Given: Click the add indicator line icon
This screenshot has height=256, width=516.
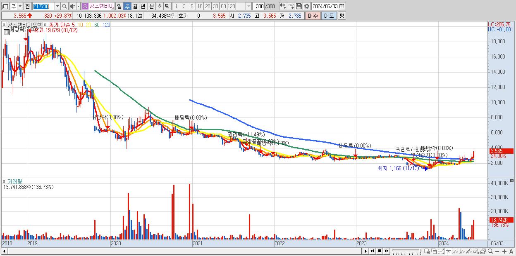Looking at the screenshot, I should [x=291, y=6].
